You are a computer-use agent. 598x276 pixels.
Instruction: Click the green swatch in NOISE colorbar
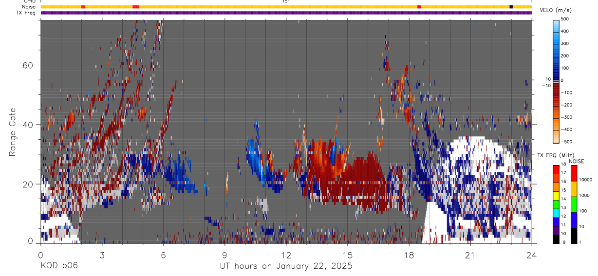574,204
